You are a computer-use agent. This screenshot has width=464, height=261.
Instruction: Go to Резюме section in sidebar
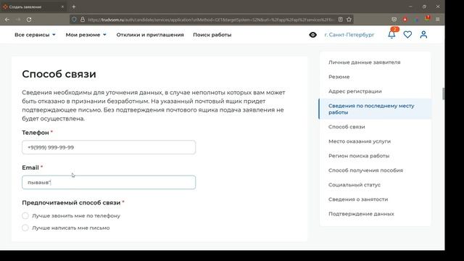(339, 77)
